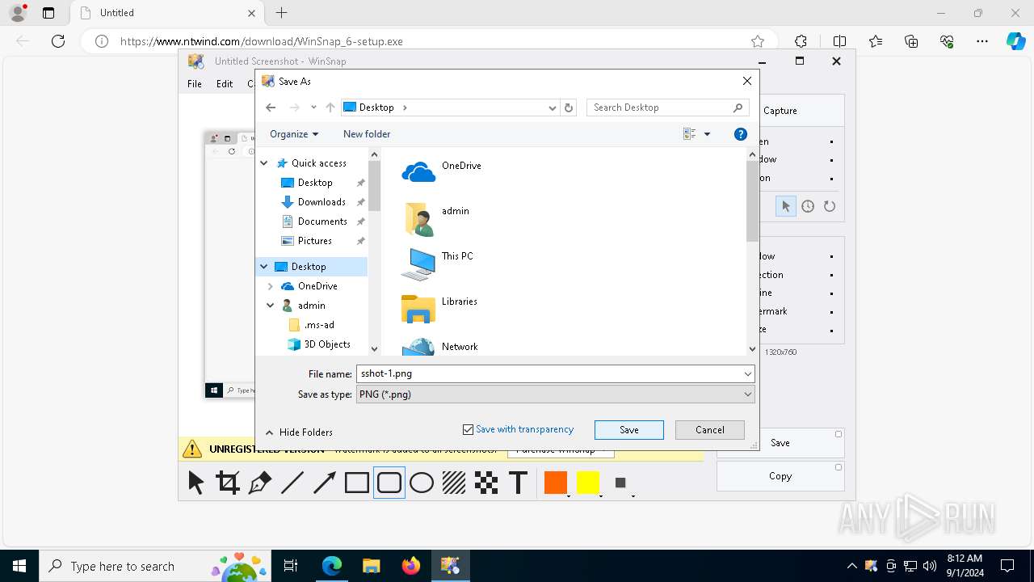
Task: Collapse the admin tree node
Action: (x=271, y=306)
